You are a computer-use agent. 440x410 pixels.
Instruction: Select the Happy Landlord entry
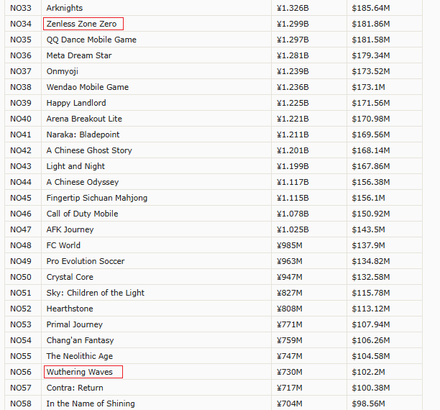76,103
